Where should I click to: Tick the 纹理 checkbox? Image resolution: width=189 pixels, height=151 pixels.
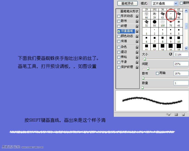(x=119, y=26)
